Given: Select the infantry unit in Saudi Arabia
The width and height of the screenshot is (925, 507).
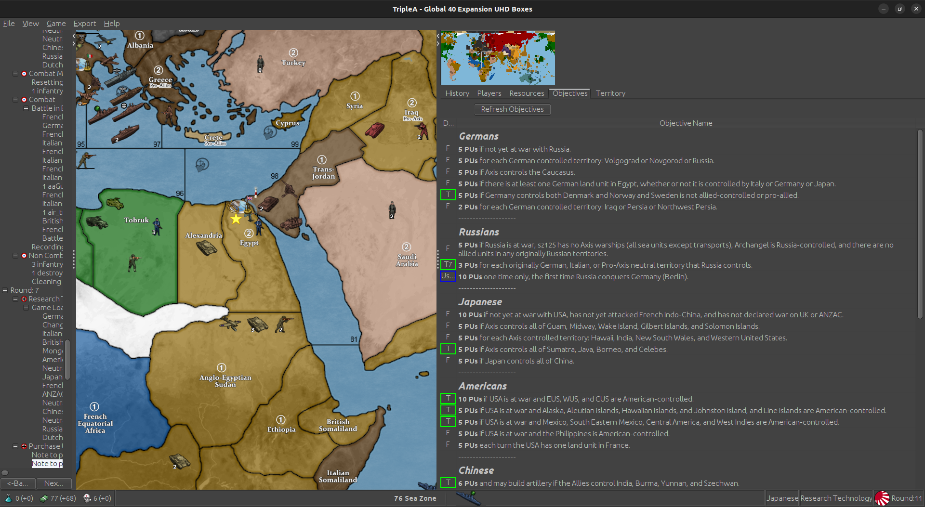Looking at the screenshot, I should point(392,209).
